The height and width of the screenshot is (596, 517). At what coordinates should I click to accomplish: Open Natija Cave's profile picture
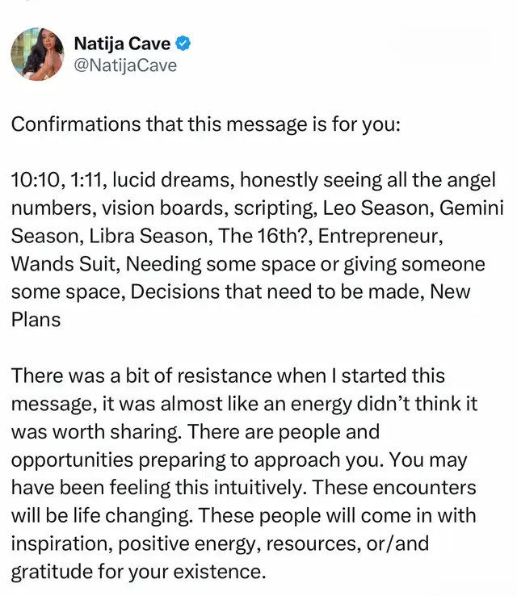tap(37, 53)
